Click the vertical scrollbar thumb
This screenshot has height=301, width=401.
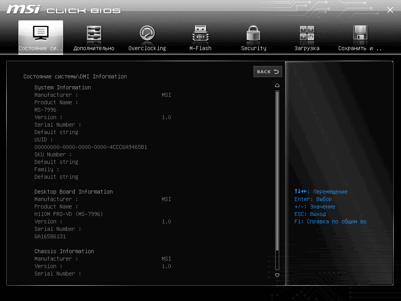277,171
